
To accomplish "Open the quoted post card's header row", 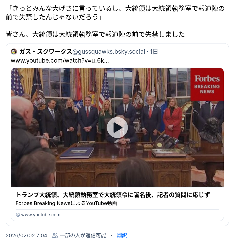I will tap(84, 52).
